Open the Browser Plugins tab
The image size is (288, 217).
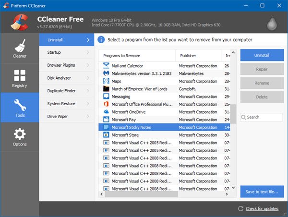pos(67,65)
